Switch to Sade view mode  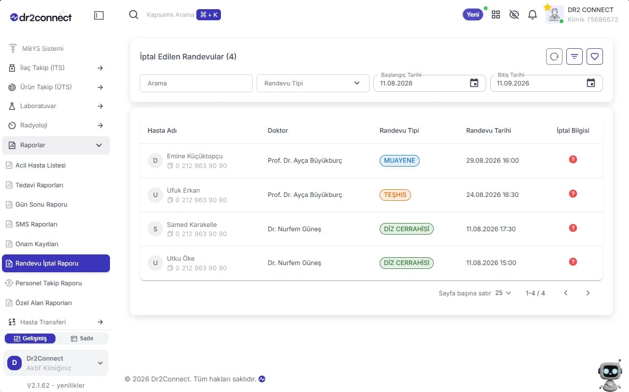pos(82,338)
